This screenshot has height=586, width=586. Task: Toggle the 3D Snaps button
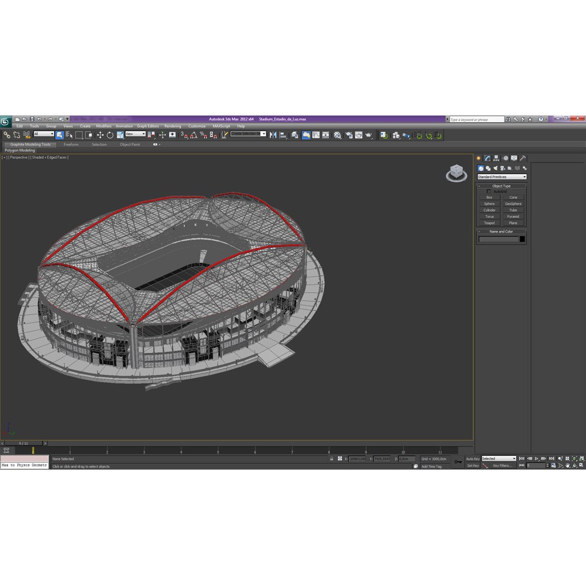coord(184,135)
